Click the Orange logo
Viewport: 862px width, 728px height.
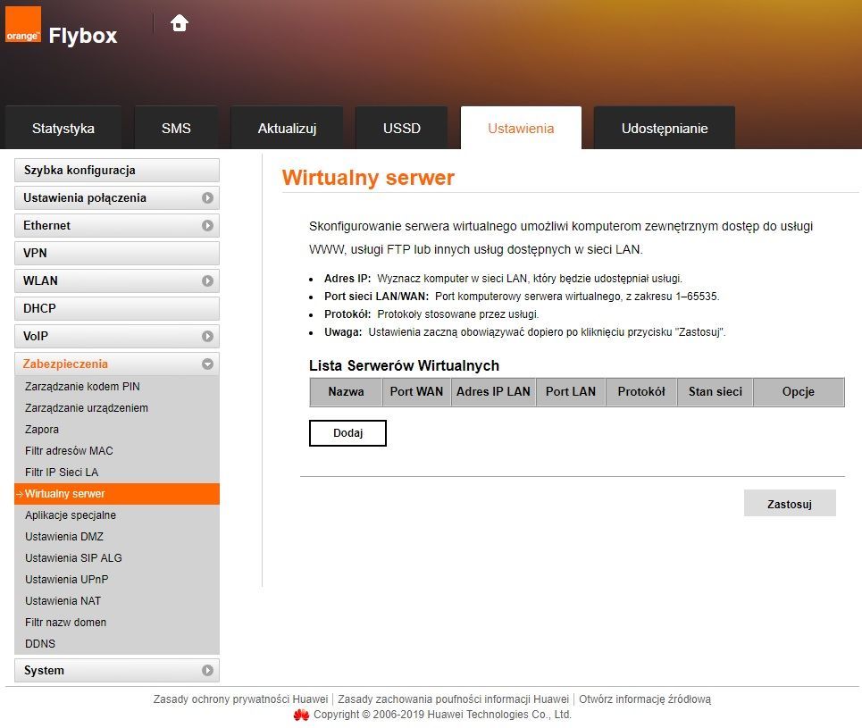point(23,25)
